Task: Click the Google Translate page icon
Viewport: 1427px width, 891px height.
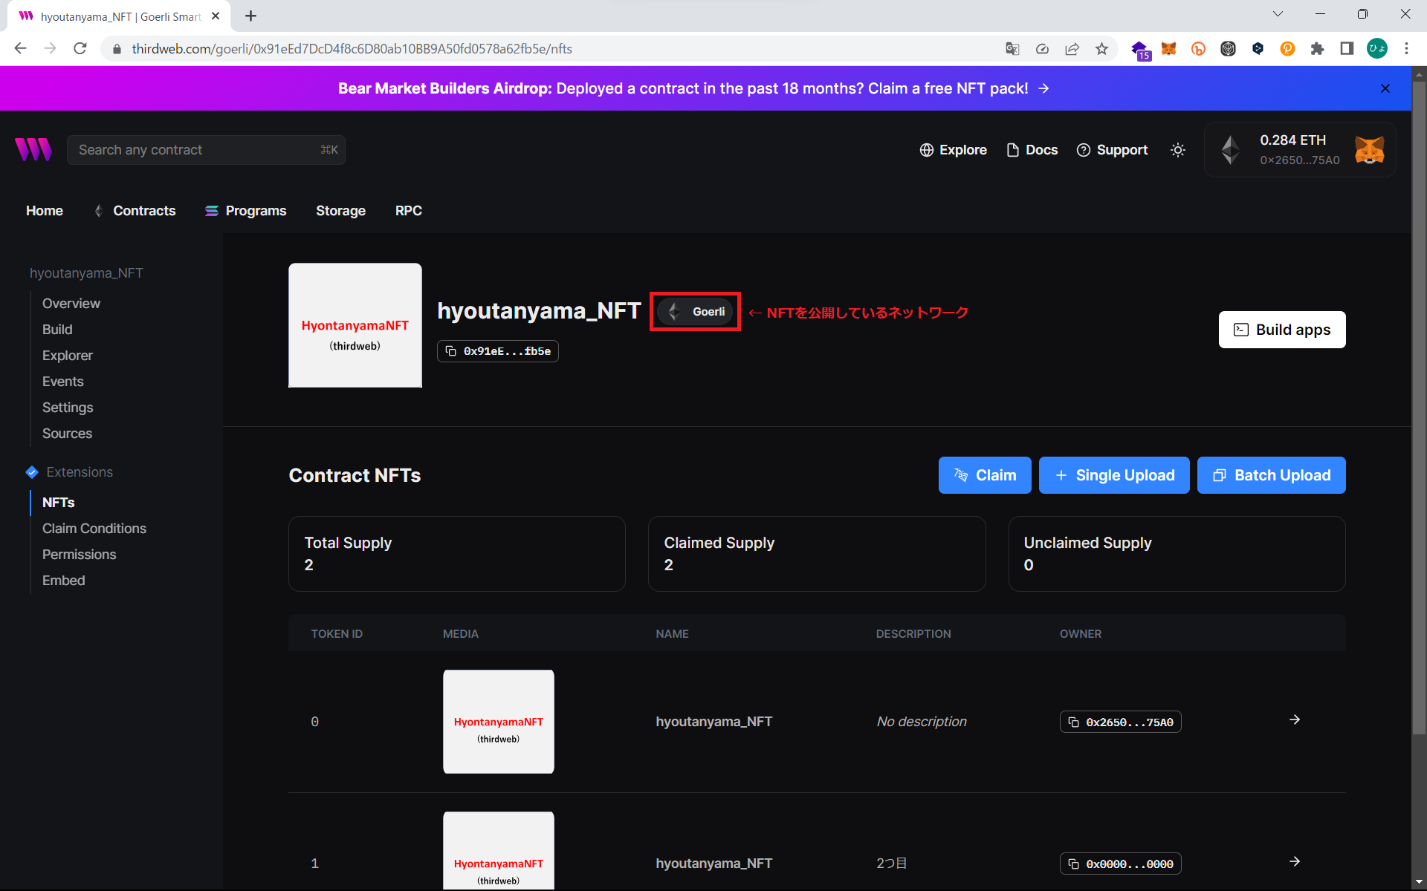Action: point(1012,49)
